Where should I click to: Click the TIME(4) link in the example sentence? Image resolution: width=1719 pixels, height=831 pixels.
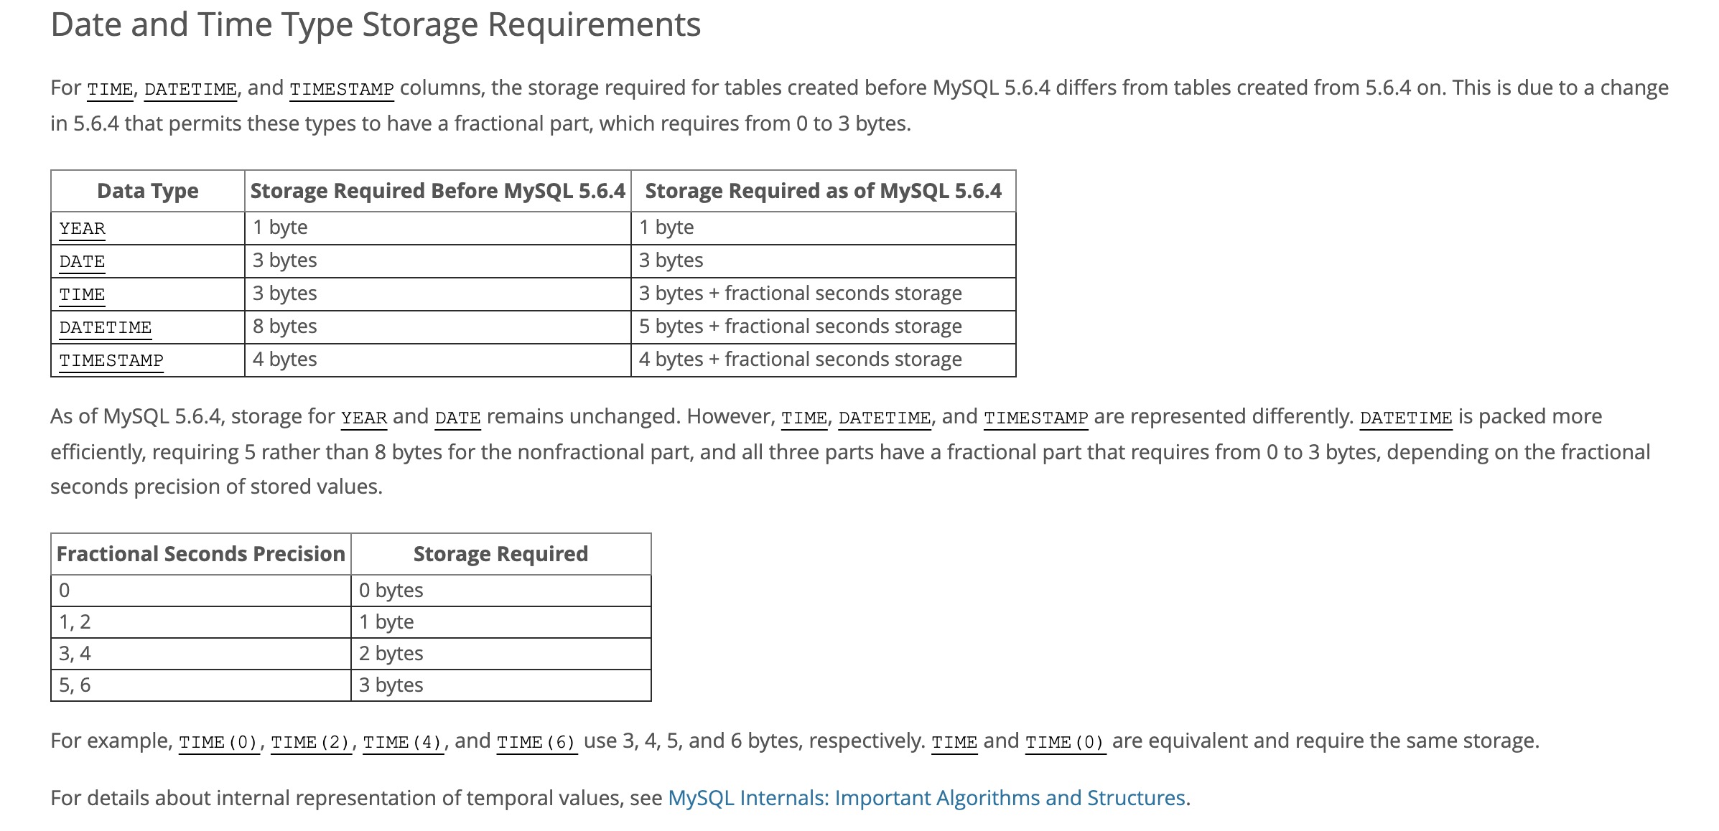404,742
